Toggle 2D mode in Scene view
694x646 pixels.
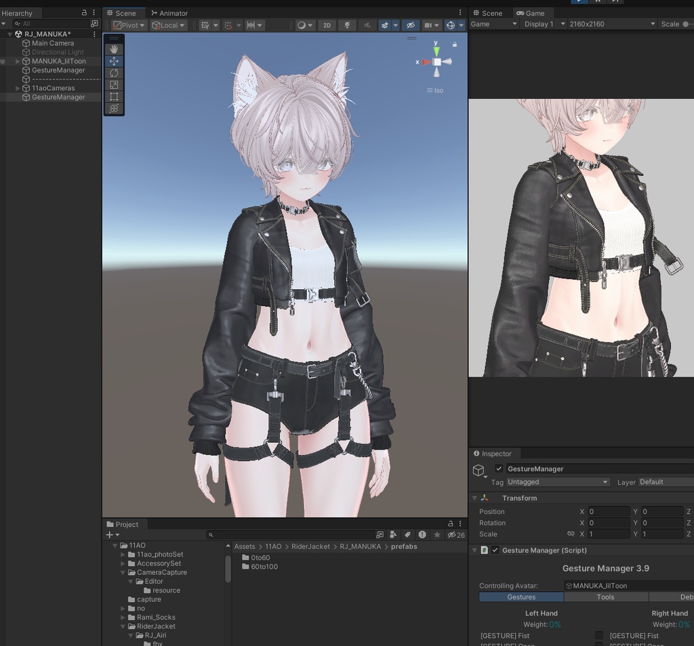click(327, 25)
